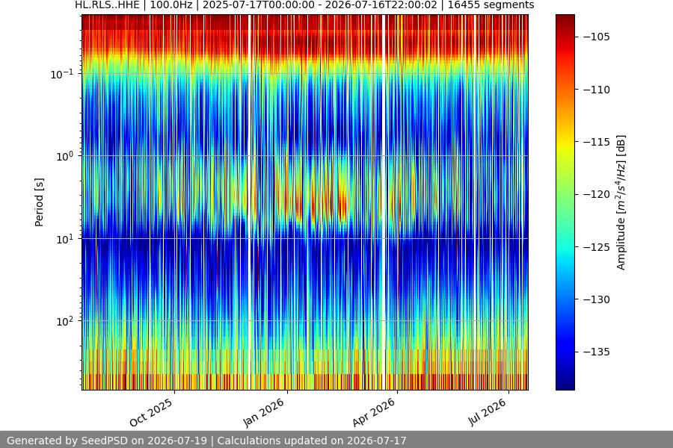Click the white data gap before Jan 2026
Viewport: 673px width, 448px height.
click(249, 202)
